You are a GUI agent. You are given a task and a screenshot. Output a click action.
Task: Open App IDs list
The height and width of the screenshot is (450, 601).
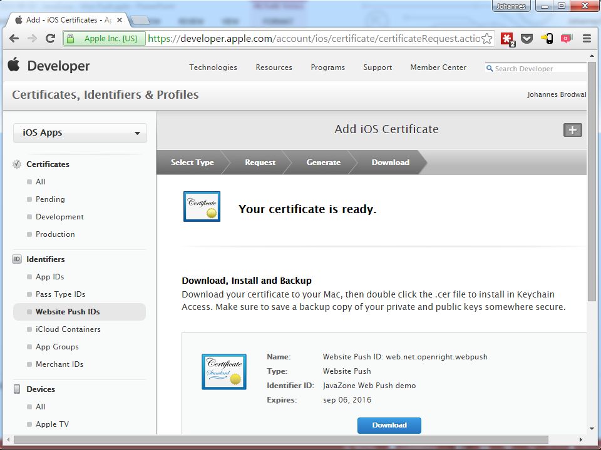click(49, 277)
